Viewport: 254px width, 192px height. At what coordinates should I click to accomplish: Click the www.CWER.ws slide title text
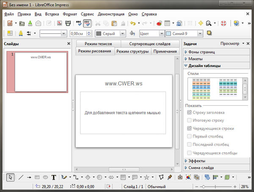(x=124, y=83)
